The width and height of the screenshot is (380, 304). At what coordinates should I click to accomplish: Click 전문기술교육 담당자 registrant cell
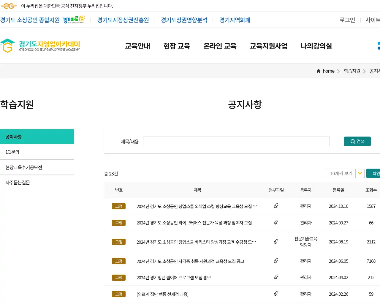click(x=306, y=242)
